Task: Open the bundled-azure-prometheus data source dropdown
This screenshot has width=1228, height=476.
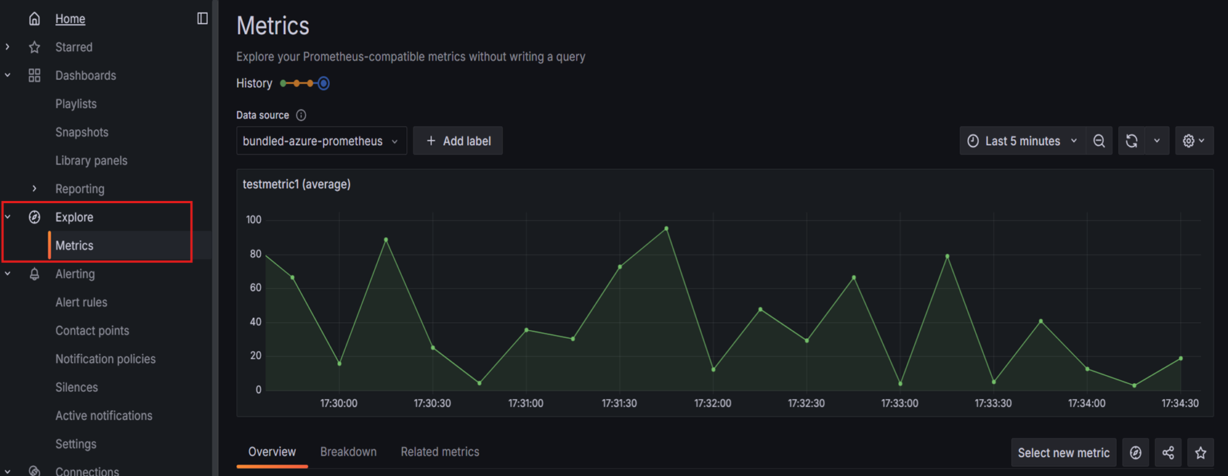Action: click(x=320, y=141)
